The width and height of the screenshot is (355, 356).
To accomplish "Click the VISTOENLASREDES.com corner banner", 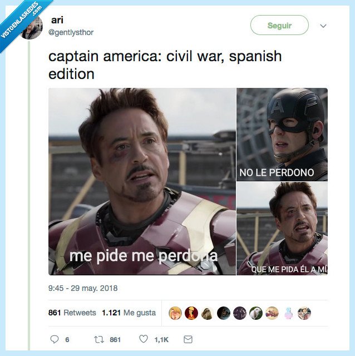I will [x=21, y=21].
